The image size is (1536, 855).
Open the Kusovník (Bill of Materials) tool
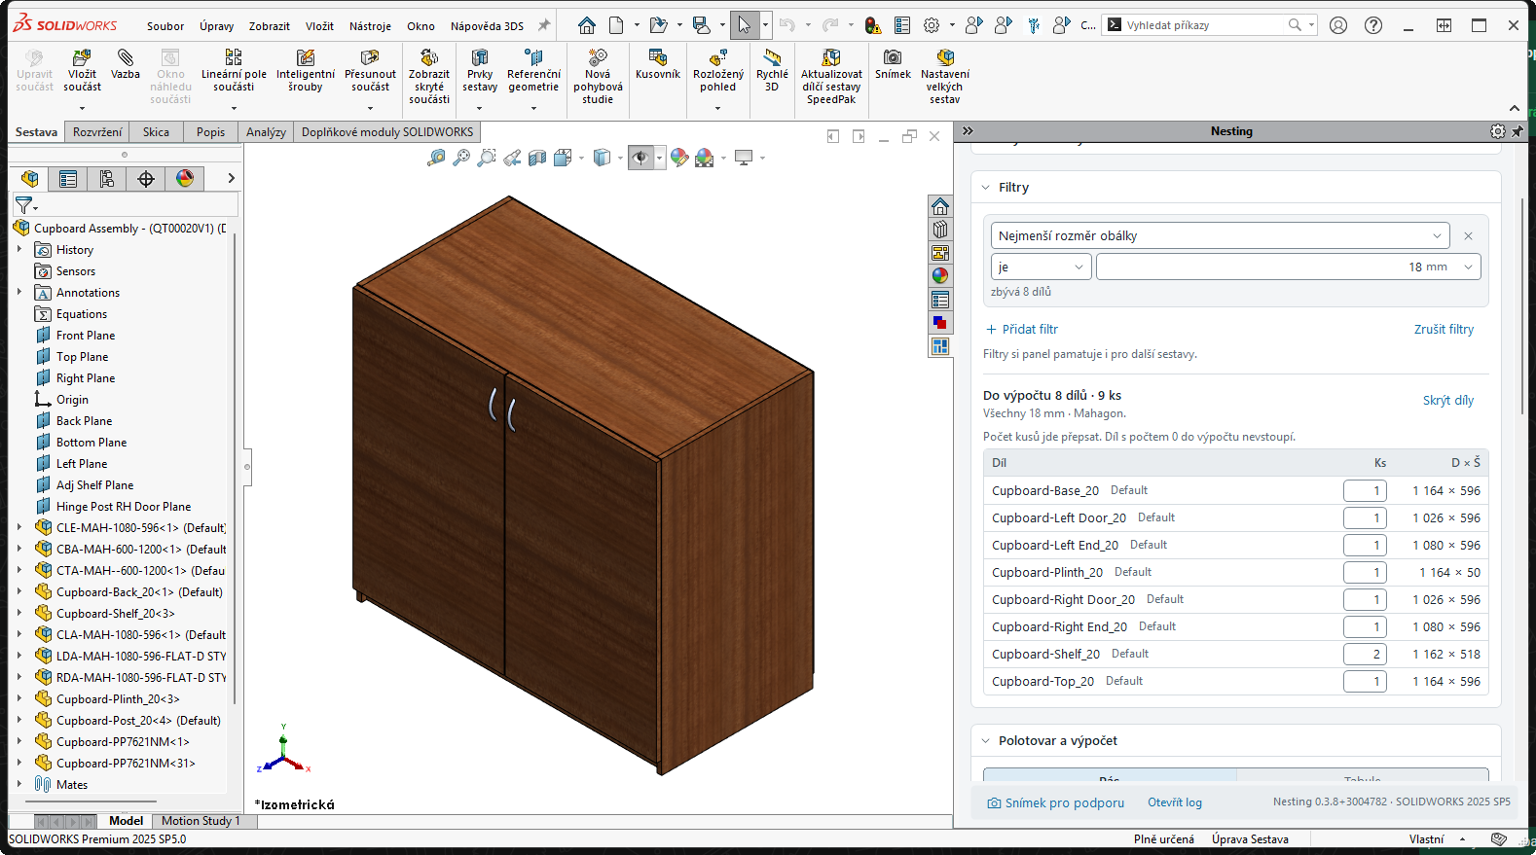658,65
